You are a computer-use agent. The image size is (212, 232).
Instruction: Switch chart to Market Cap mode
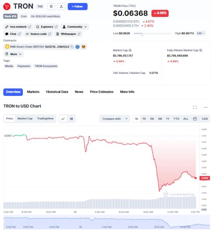[25, 119]
